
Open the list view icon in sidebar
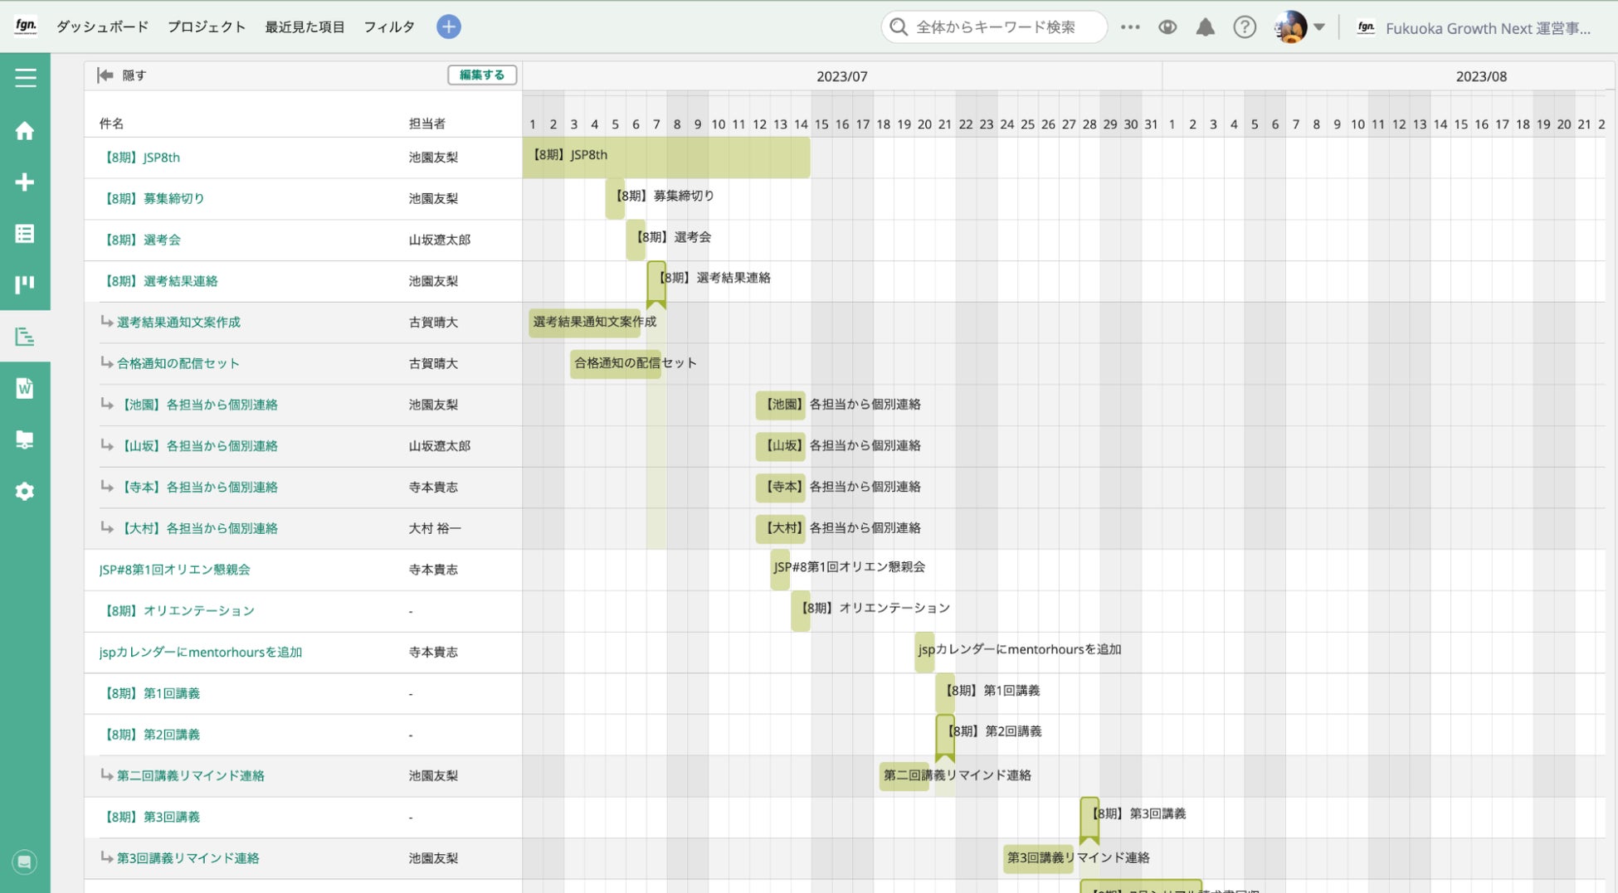(x=25, y=234)
